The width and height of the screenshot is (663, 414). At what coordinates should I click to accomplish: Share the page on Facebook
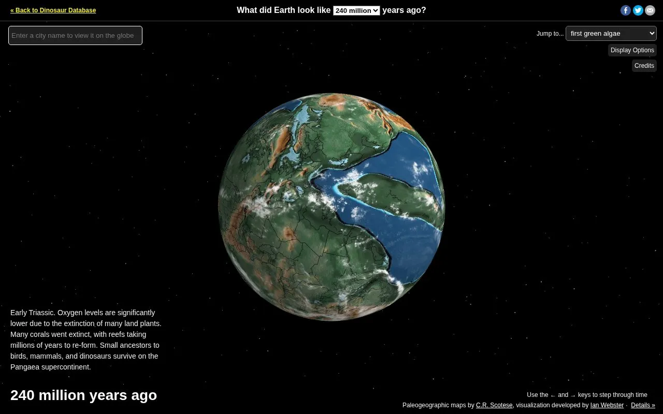(626, 10)
